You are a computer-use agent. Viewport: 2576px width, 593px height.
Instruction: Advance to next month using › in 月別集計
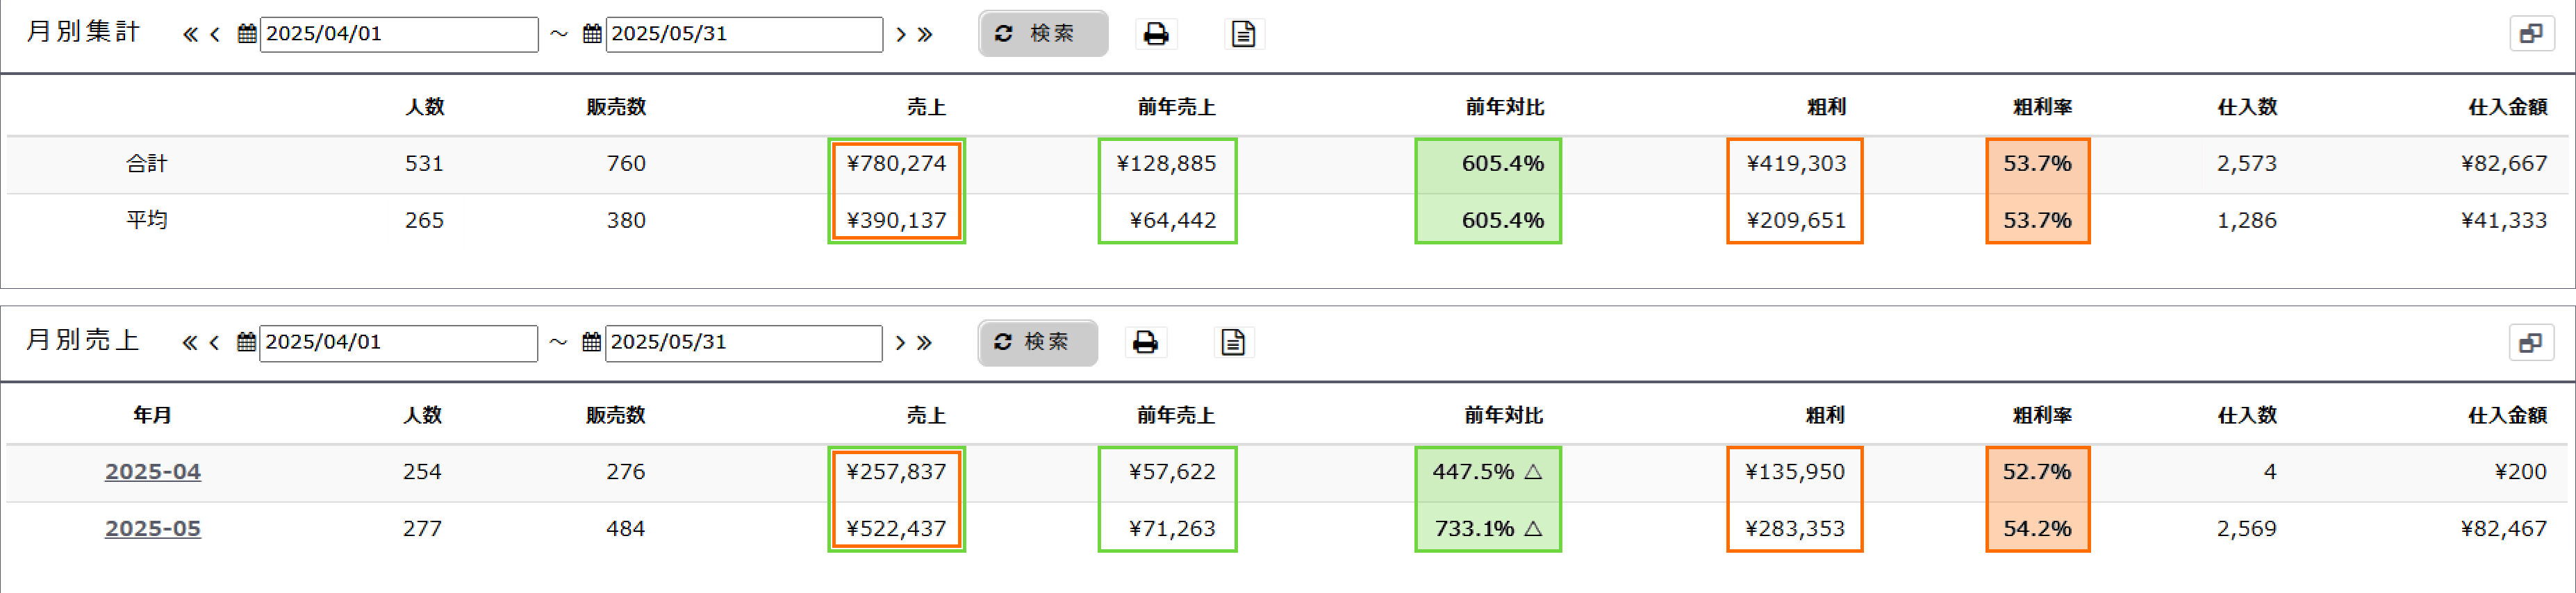[x=900, y=33]
